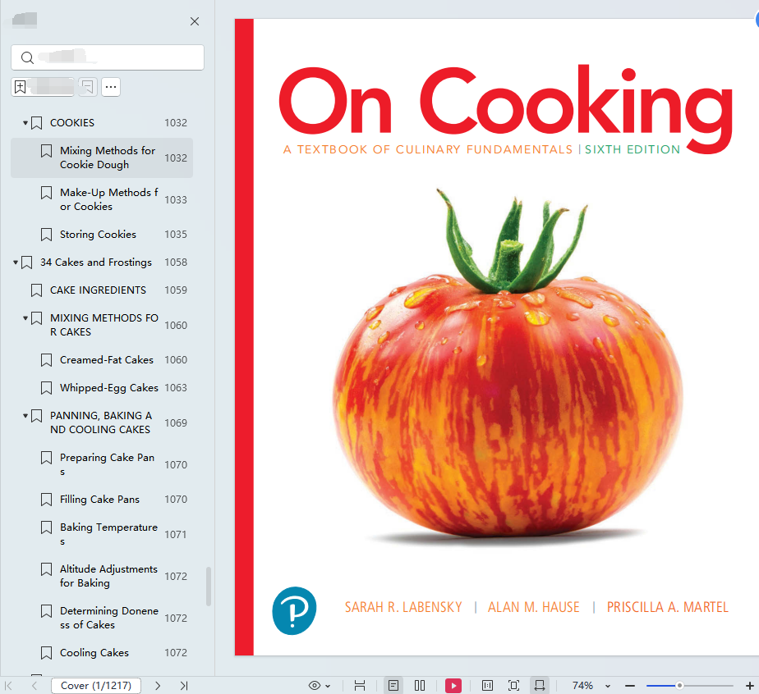Click the zoom slider handle
Viewport: 759px width, 694px height.
pyautogui.click(x=679, y=685)
